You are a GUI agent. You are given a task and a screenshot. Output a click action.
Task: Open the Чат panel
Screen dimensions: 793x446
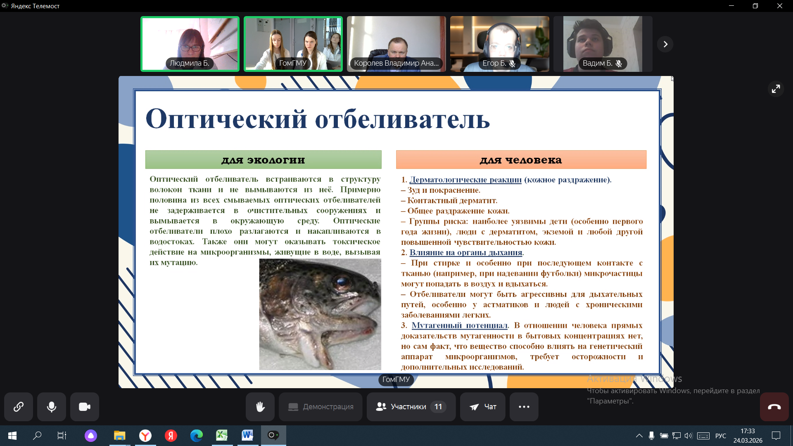tap(483, 407)
